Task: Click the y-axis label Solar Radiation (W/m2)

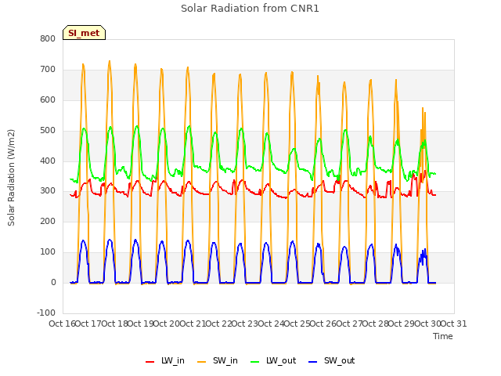Action: (11, 178)
